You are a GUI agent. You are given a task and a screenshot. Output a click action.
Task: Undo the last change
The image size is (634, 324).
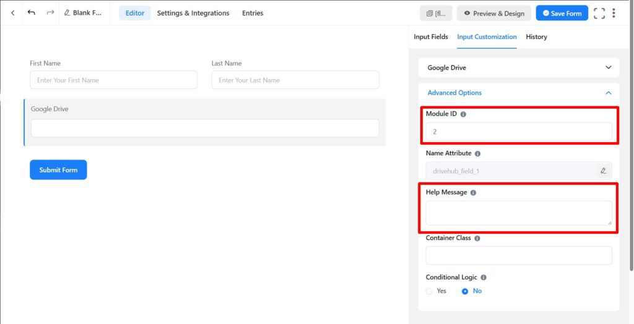(31, 12)
